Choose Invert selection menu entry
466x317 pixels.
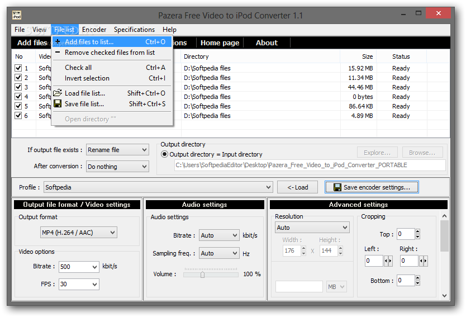click(x=112, y=78)
